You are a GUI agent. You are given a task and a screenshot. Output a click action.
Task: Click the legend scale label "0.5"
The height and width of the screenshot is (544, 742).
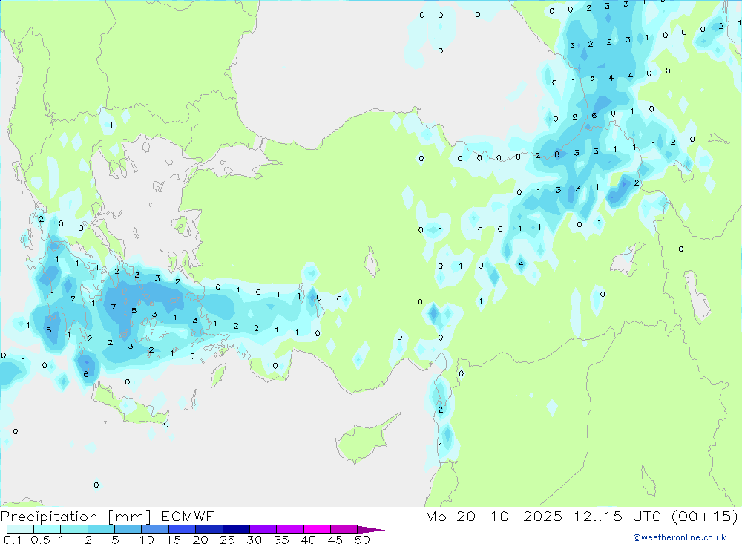tap(40, 540)
